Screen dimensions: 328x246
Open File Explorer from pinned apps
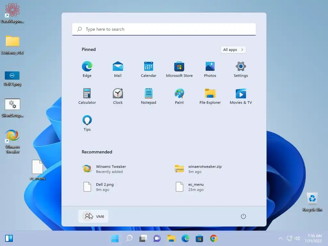[210, 96]
